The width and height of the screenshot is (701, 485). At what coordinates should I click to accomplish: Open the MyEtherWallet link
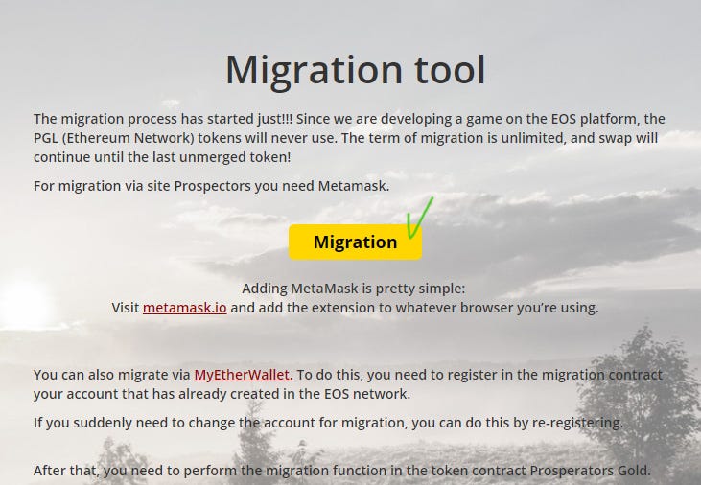pyautogui.click(x=244, y=375)
